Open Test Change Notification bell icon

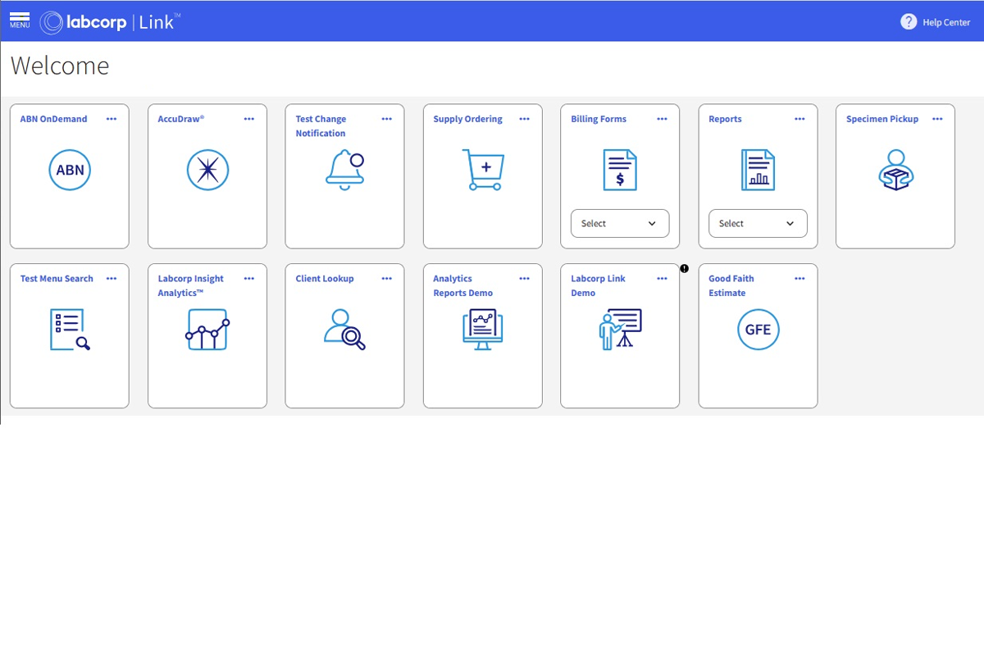(x=344, y=170)
